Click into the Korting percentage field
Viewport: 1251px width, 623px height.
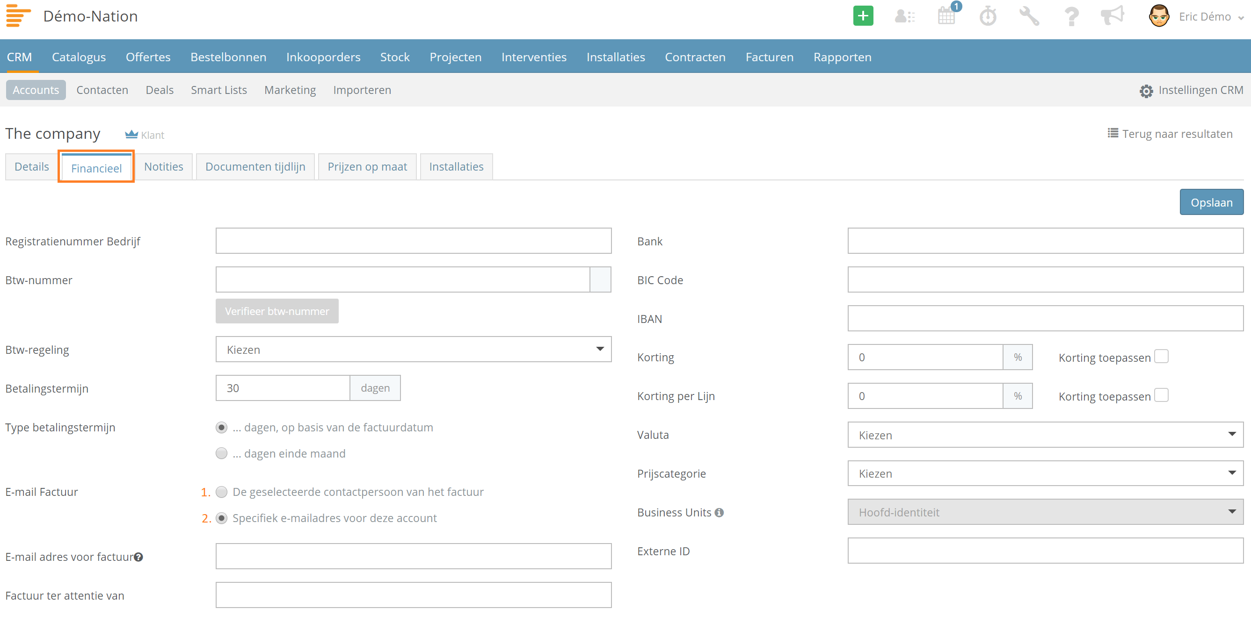point(925,357)
